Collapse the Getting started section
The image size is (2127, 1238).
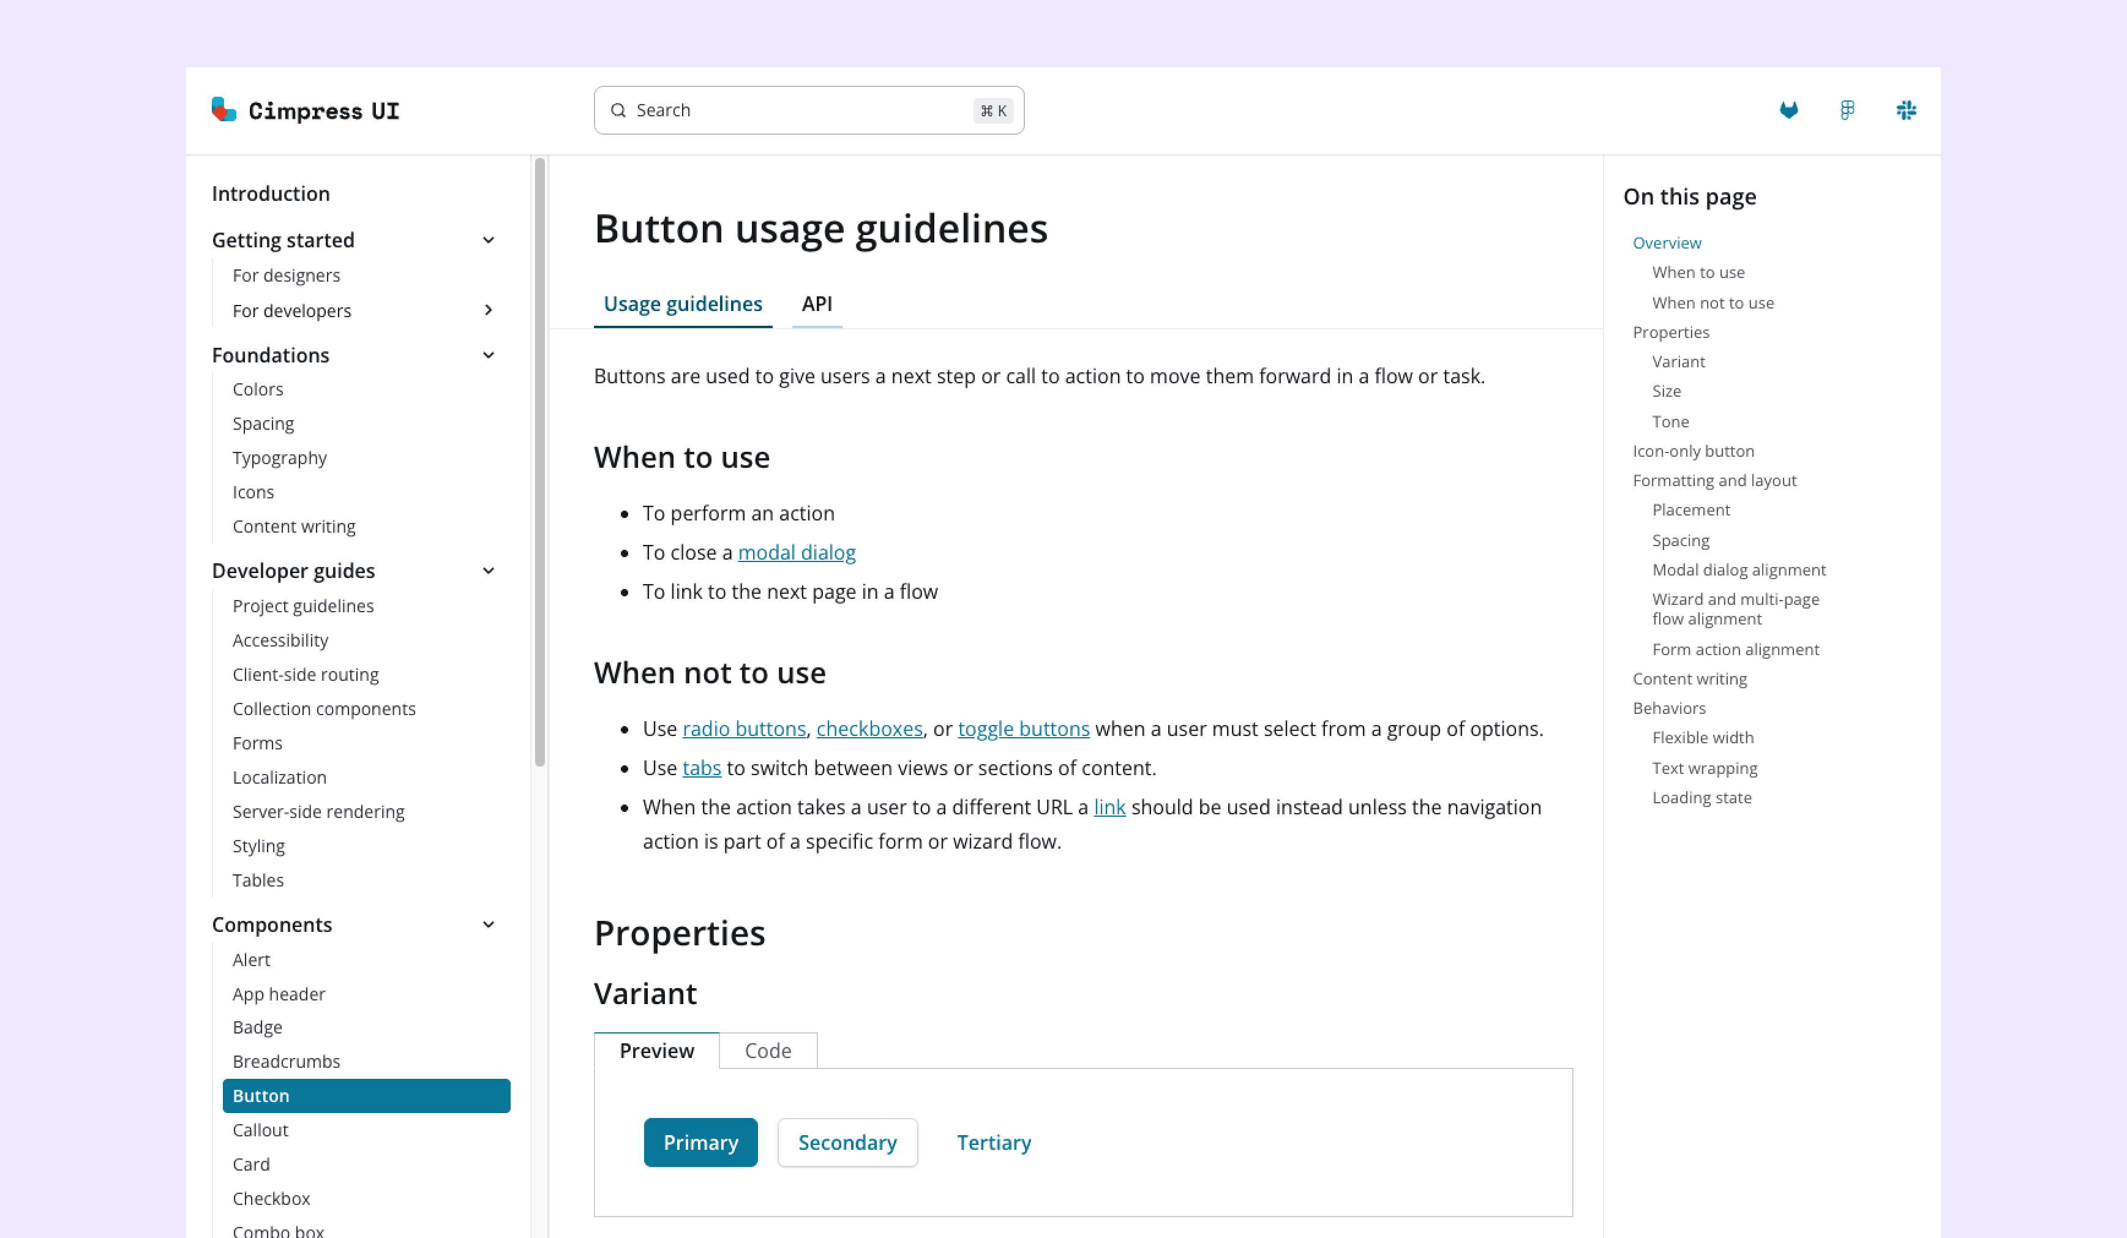488,241
